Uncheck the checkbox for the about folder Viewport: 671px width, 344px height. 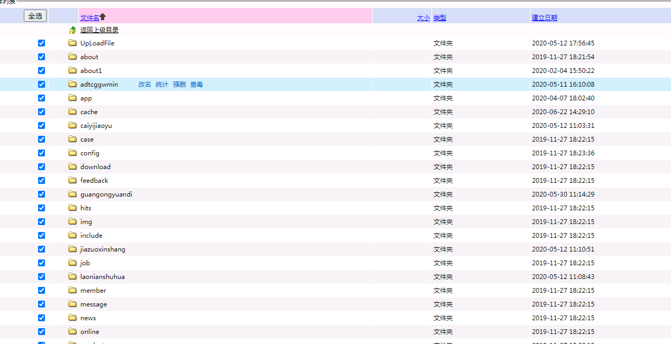tap(42, 57)
